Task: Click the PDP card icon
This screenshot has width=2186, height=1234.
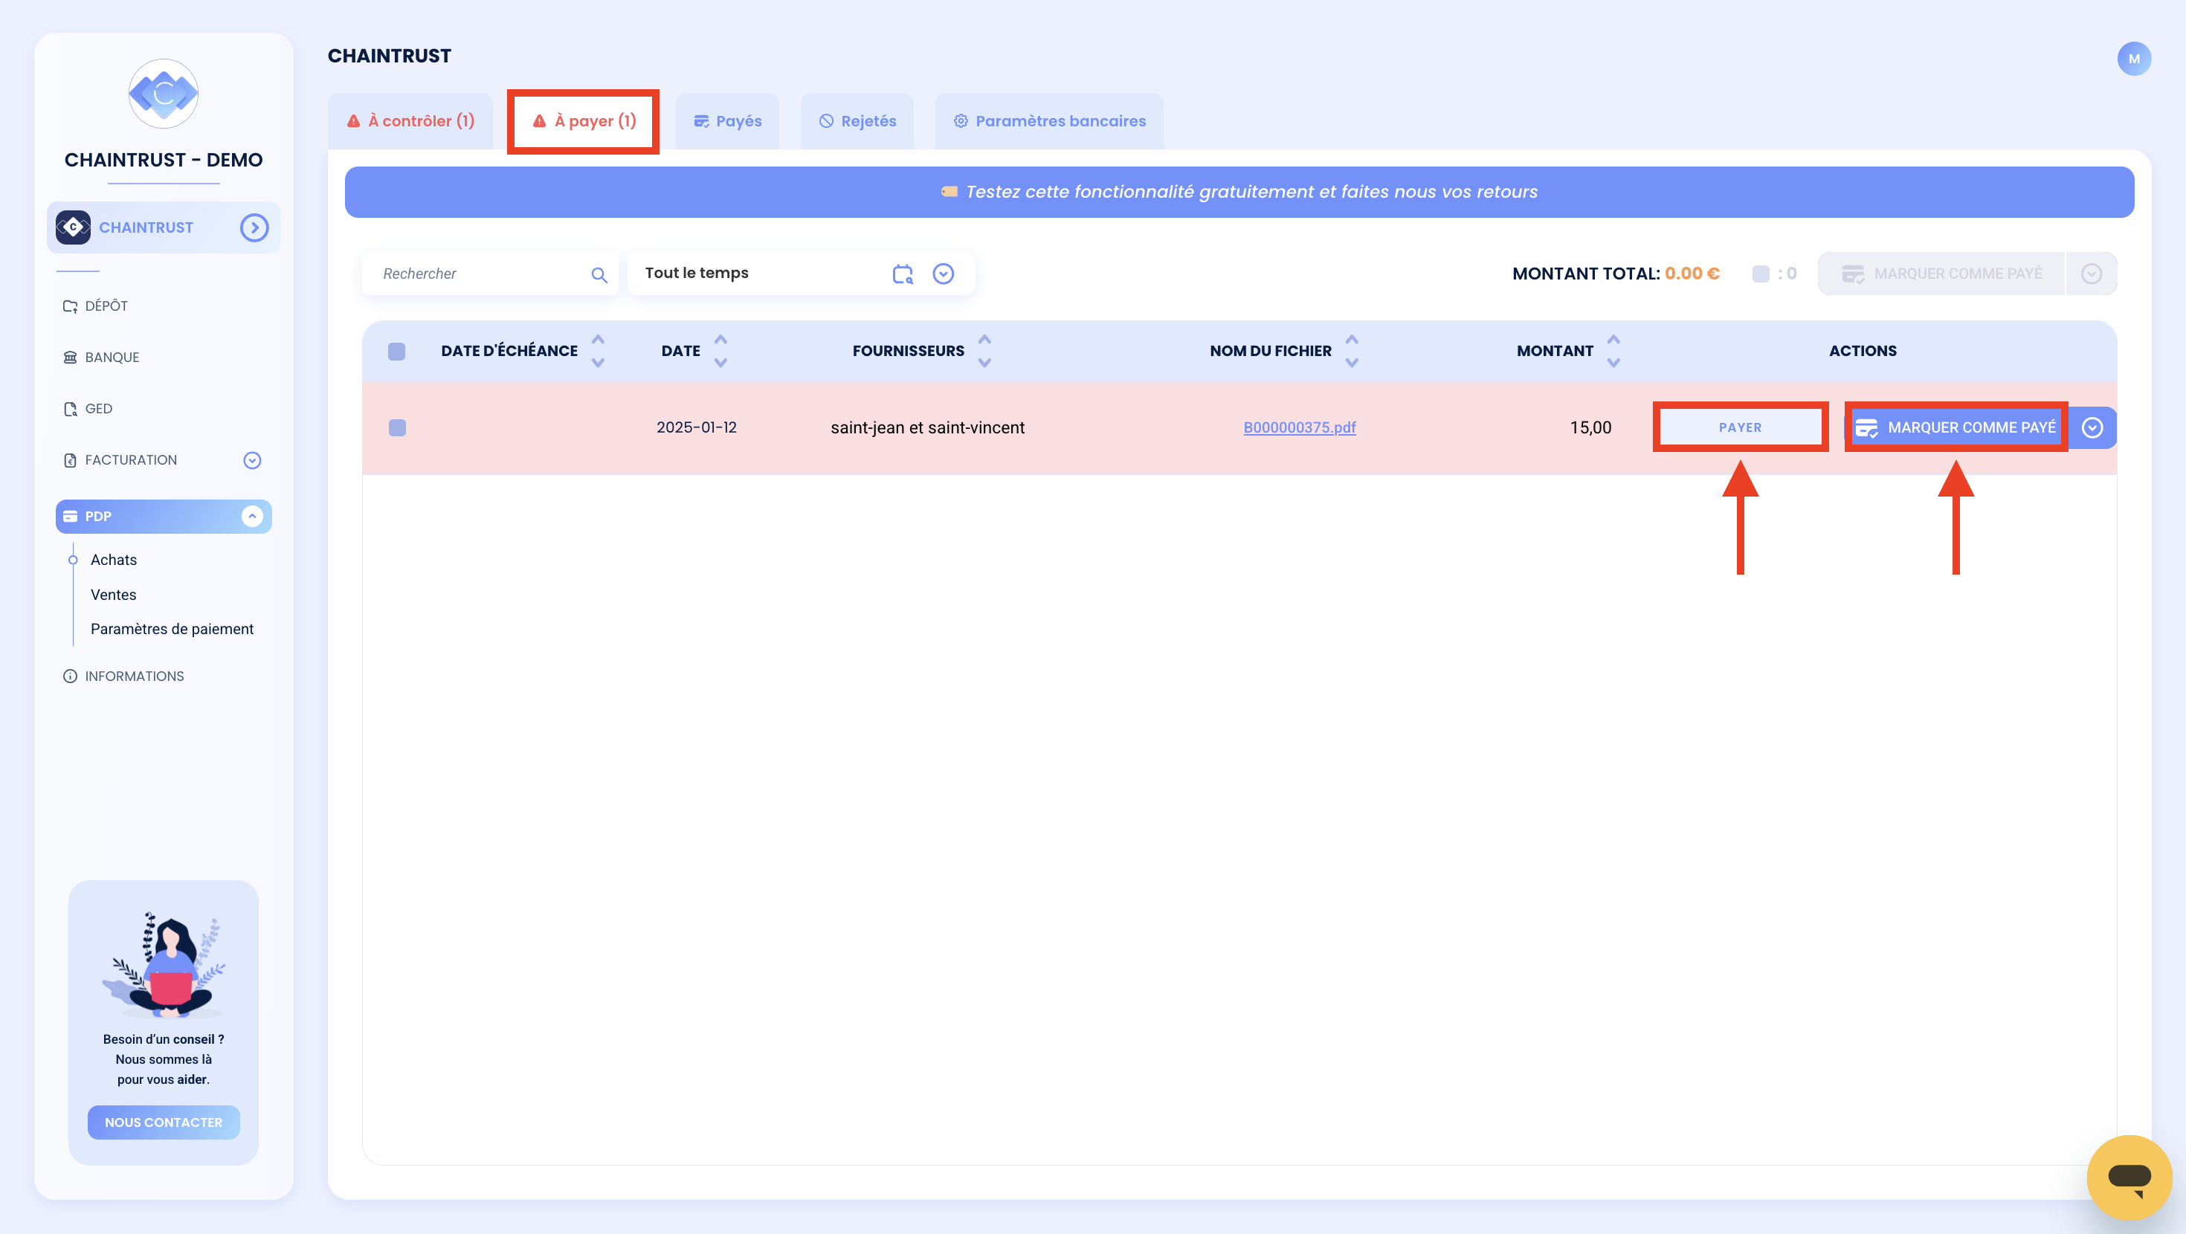Action: [71, 516]
